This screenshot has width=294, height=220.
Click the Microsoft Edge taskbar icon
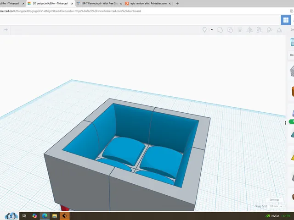(x=45, y=216)
